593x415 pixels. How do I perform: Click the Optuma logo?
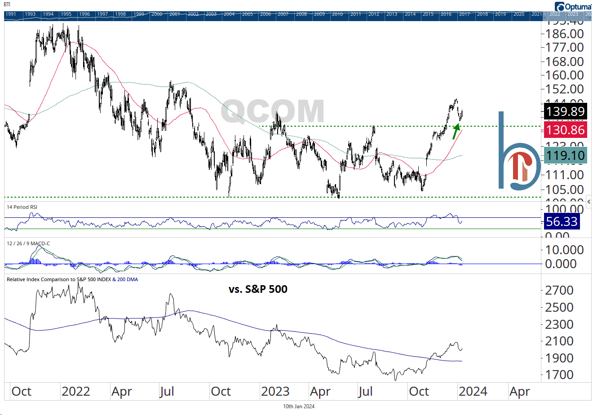coord(573,6)
